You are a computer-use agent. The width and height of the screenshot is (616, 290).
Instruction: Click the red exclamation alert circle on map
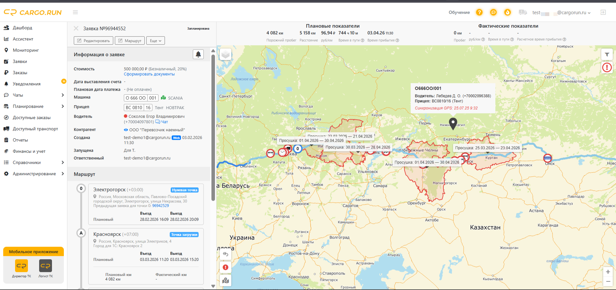pos(607,67)
